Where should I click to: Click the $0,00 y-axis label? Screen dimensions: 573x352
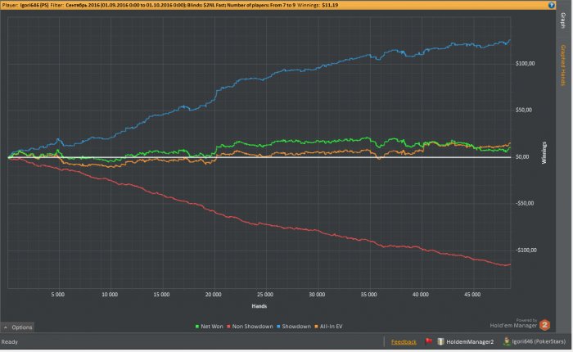522,157
